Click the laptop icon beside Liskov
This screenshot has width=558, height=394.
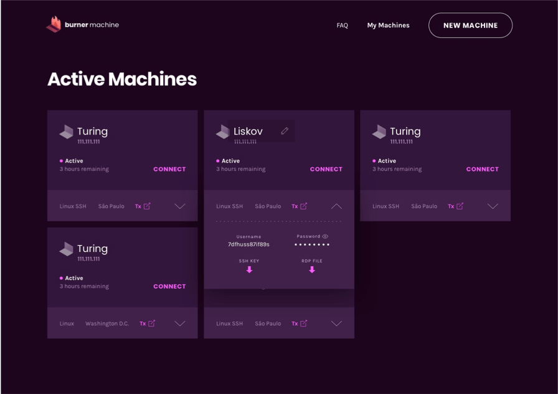click(222, 132)
